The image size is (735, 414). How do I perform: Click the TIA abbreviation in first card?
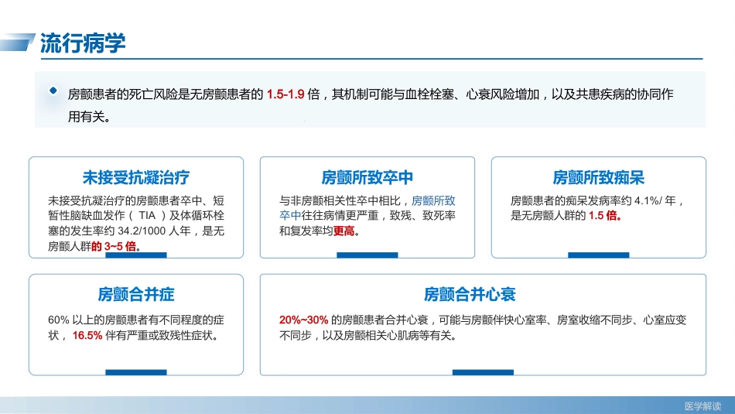[147, 216]
